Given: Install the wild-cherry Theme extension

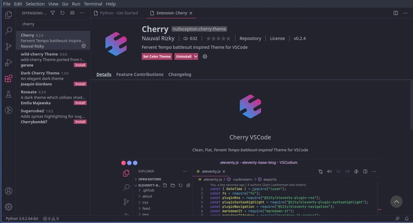Looking at the screenshot, I should [x=80, y=65].
